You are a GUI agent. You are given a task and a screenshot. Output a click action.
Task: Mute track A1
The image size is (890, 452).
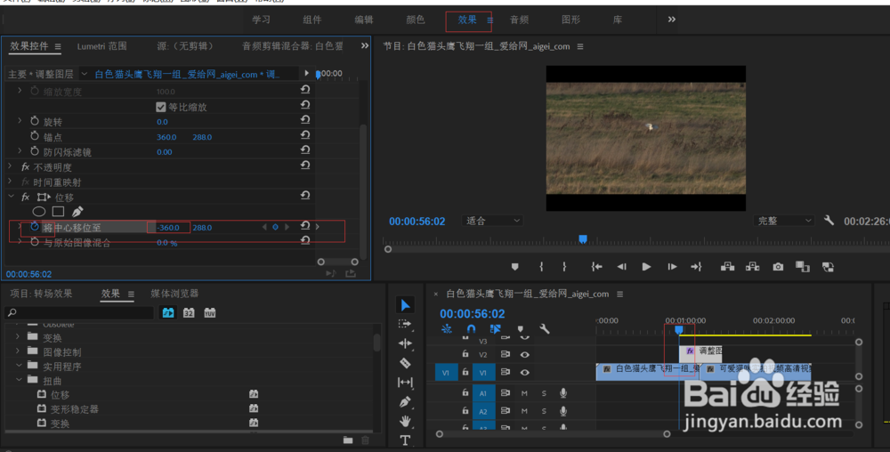coord(524,393)
